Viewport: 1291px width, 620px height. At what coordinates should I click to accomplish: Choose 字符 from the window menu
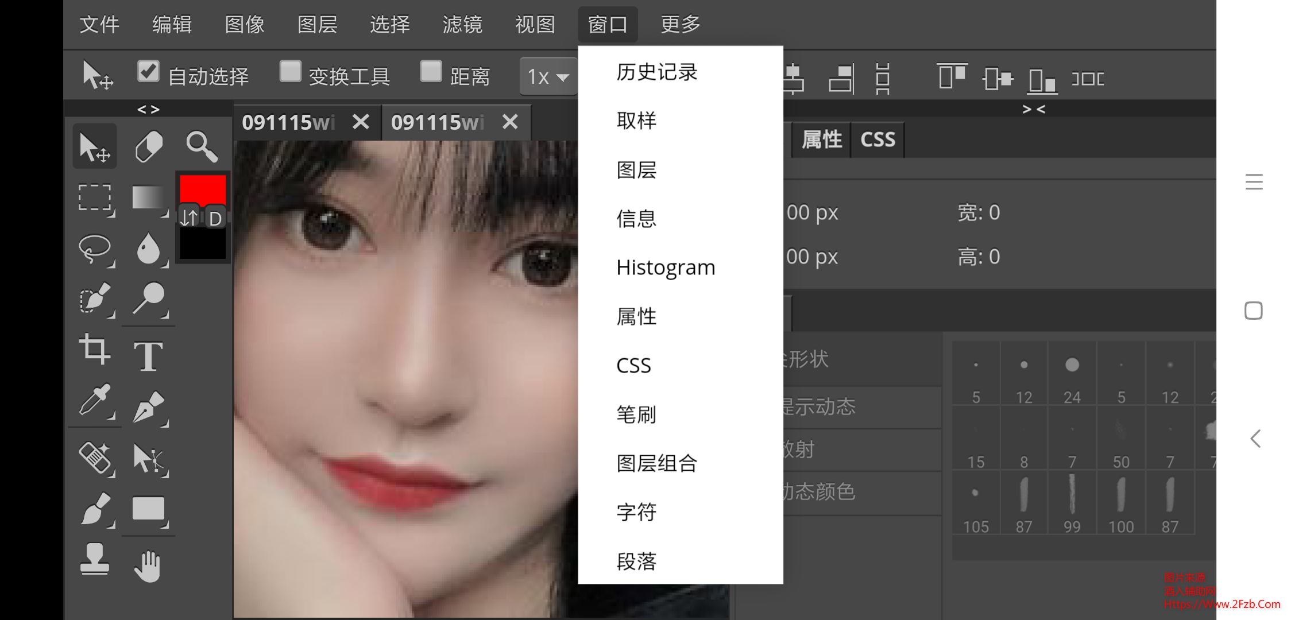[x=681, y=511]
